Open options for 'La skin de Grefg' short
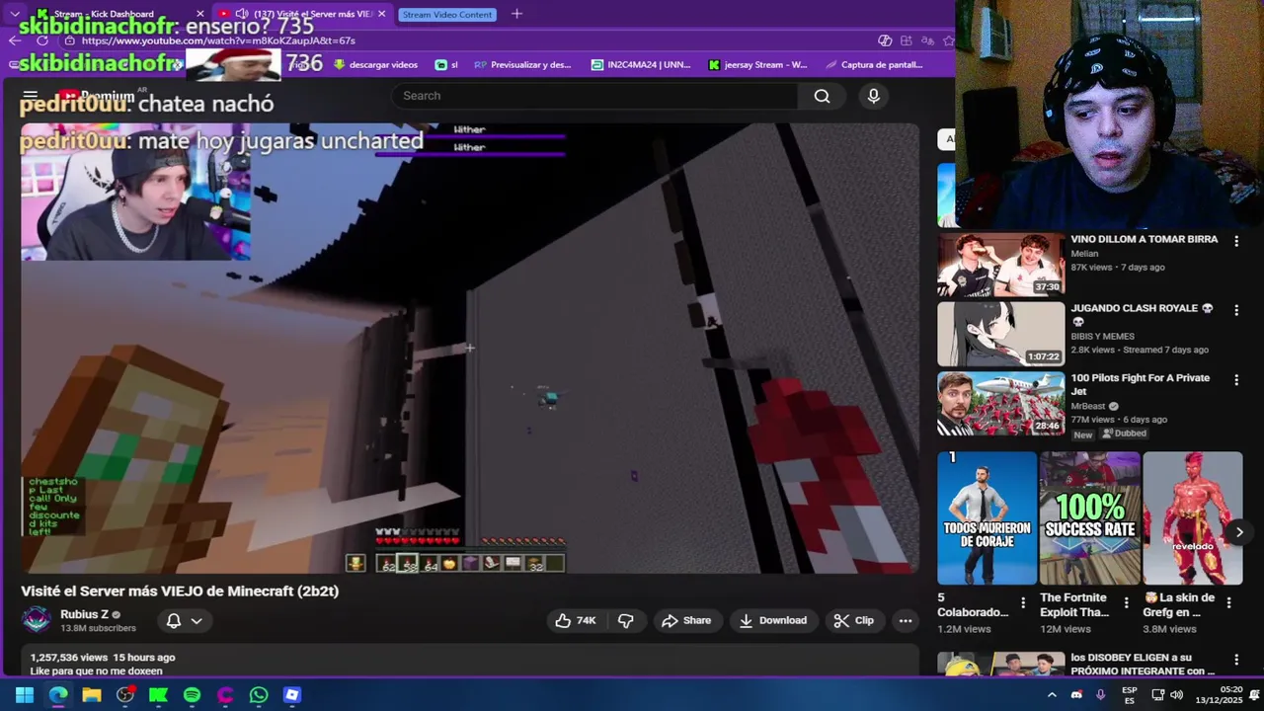 pos(1227,602)
